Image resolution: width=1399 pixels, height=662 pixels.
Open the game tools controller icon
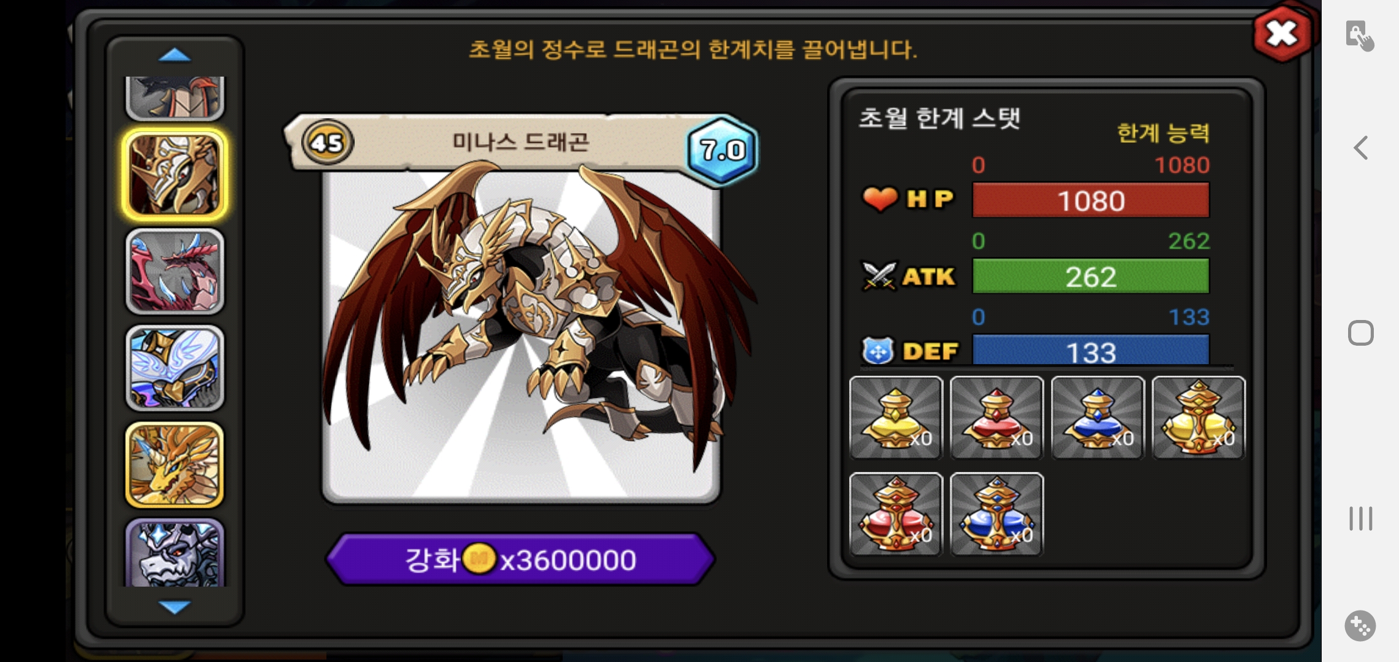tap(1360, 626)
